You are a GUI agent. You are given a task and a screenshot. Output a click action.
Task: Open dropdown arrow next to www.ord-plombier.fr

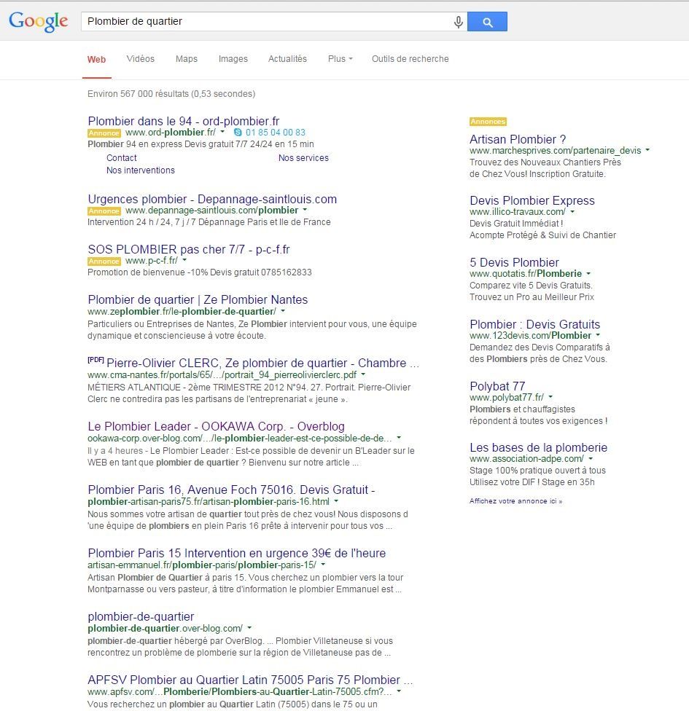[222, 132]
